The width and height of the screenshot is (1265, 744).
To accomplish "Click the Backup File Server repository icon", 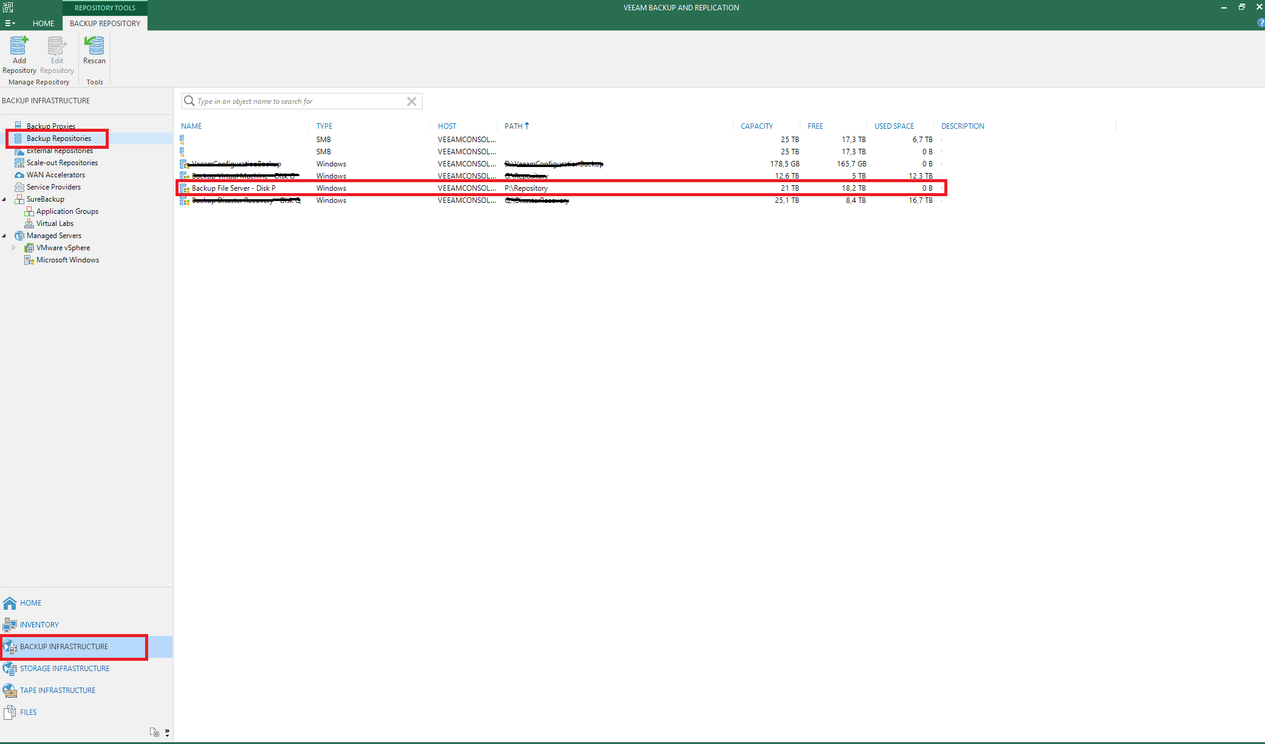I will point(185,188).
